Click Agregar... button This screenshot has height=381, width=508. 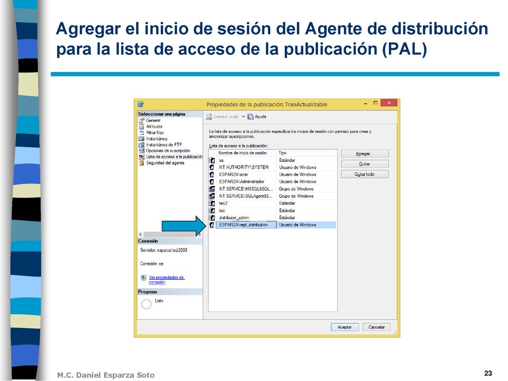pos(365,154)
